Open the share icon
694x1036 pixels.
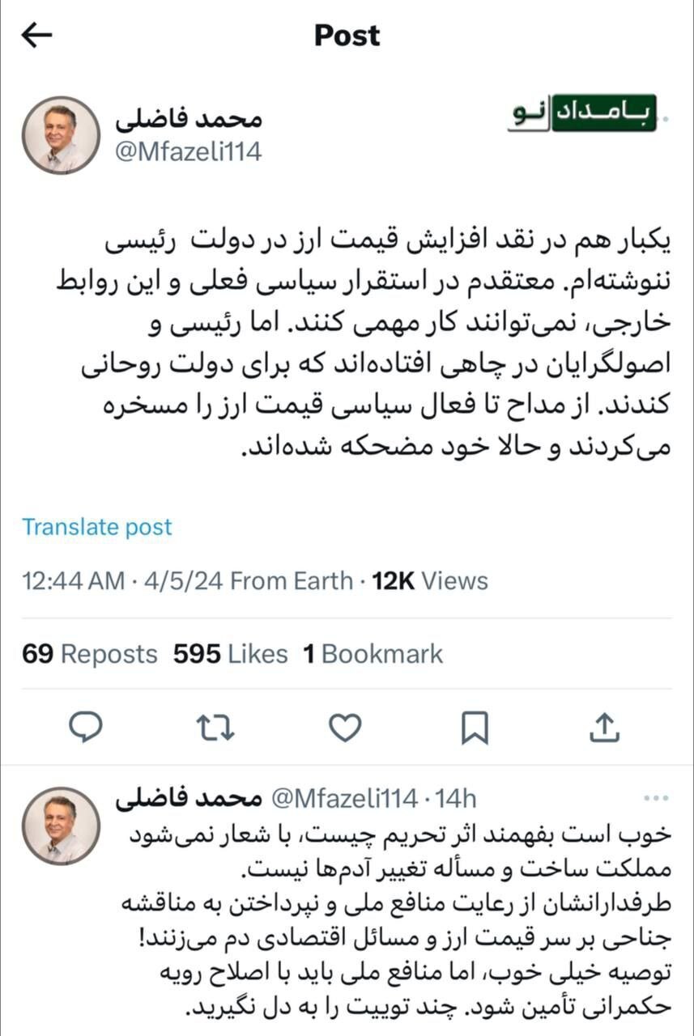pyautogui.click(x=606, y=728)
